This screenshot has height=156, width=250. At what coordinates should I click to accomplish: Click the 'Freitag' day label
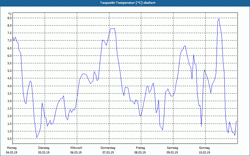point(140,148)
